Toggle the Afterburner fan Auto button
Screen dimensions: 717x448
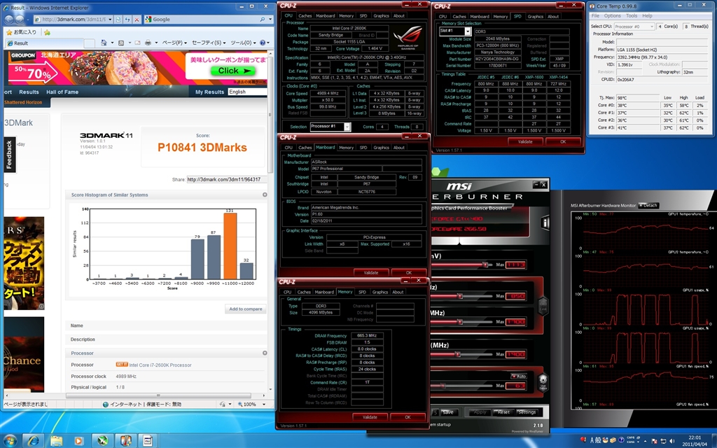pyautogui.click(x=519, y=376)
